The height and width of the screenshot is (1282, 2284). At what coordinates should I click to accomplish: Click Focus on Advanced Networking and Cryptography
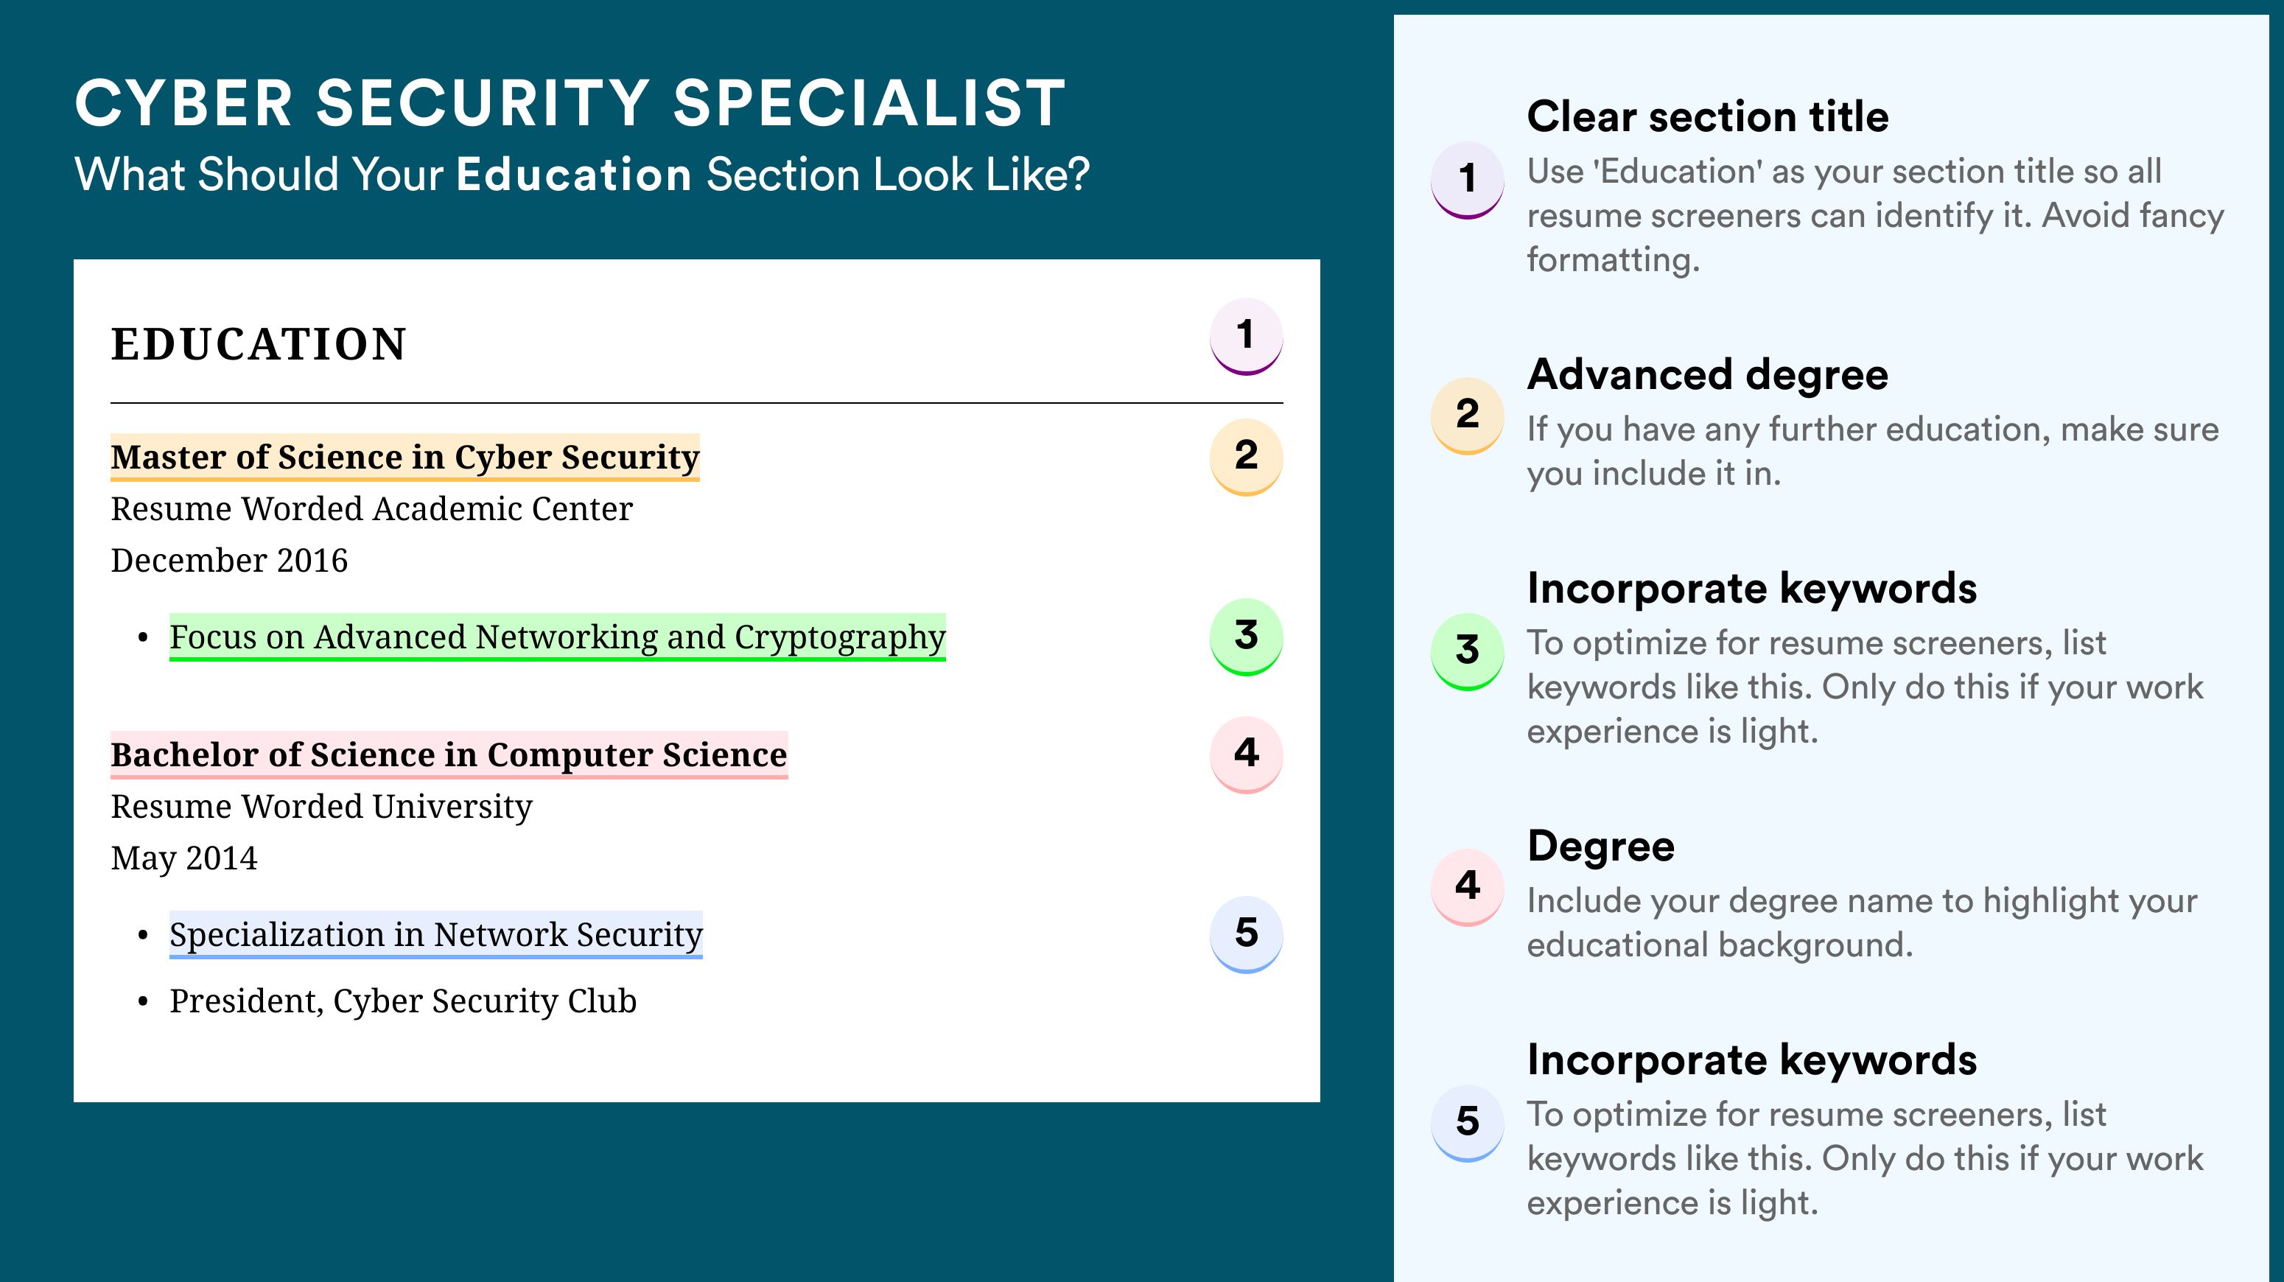(x=558, y=637)
